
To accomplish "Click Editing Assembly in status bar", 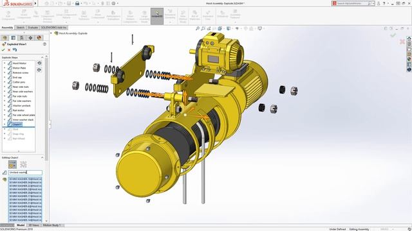I will coord(359,229).
